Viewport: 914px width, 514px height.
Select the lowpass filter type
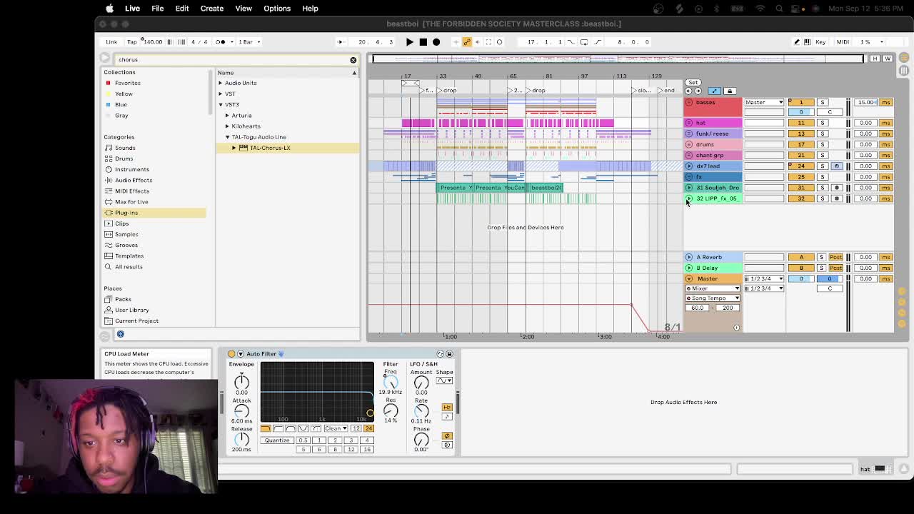266,428
